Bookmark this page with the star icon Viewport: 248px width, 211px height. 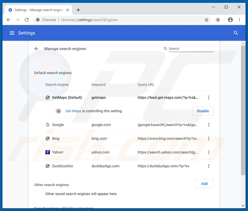(x=206, y=20)
